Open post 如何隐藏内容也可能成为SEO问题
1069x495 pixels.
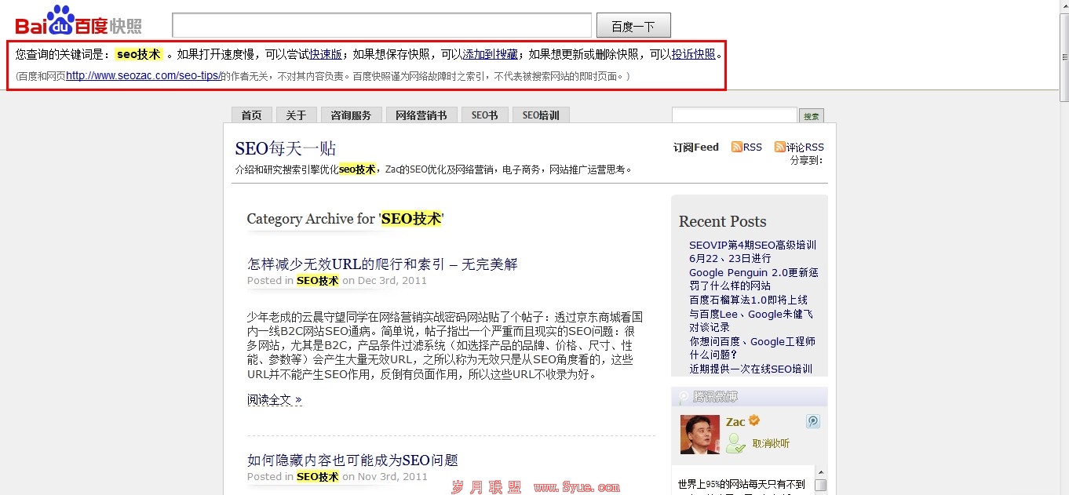[352, 460]
